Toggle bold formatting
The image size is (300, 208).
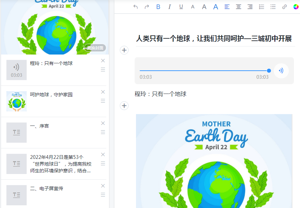pos(158,7)
